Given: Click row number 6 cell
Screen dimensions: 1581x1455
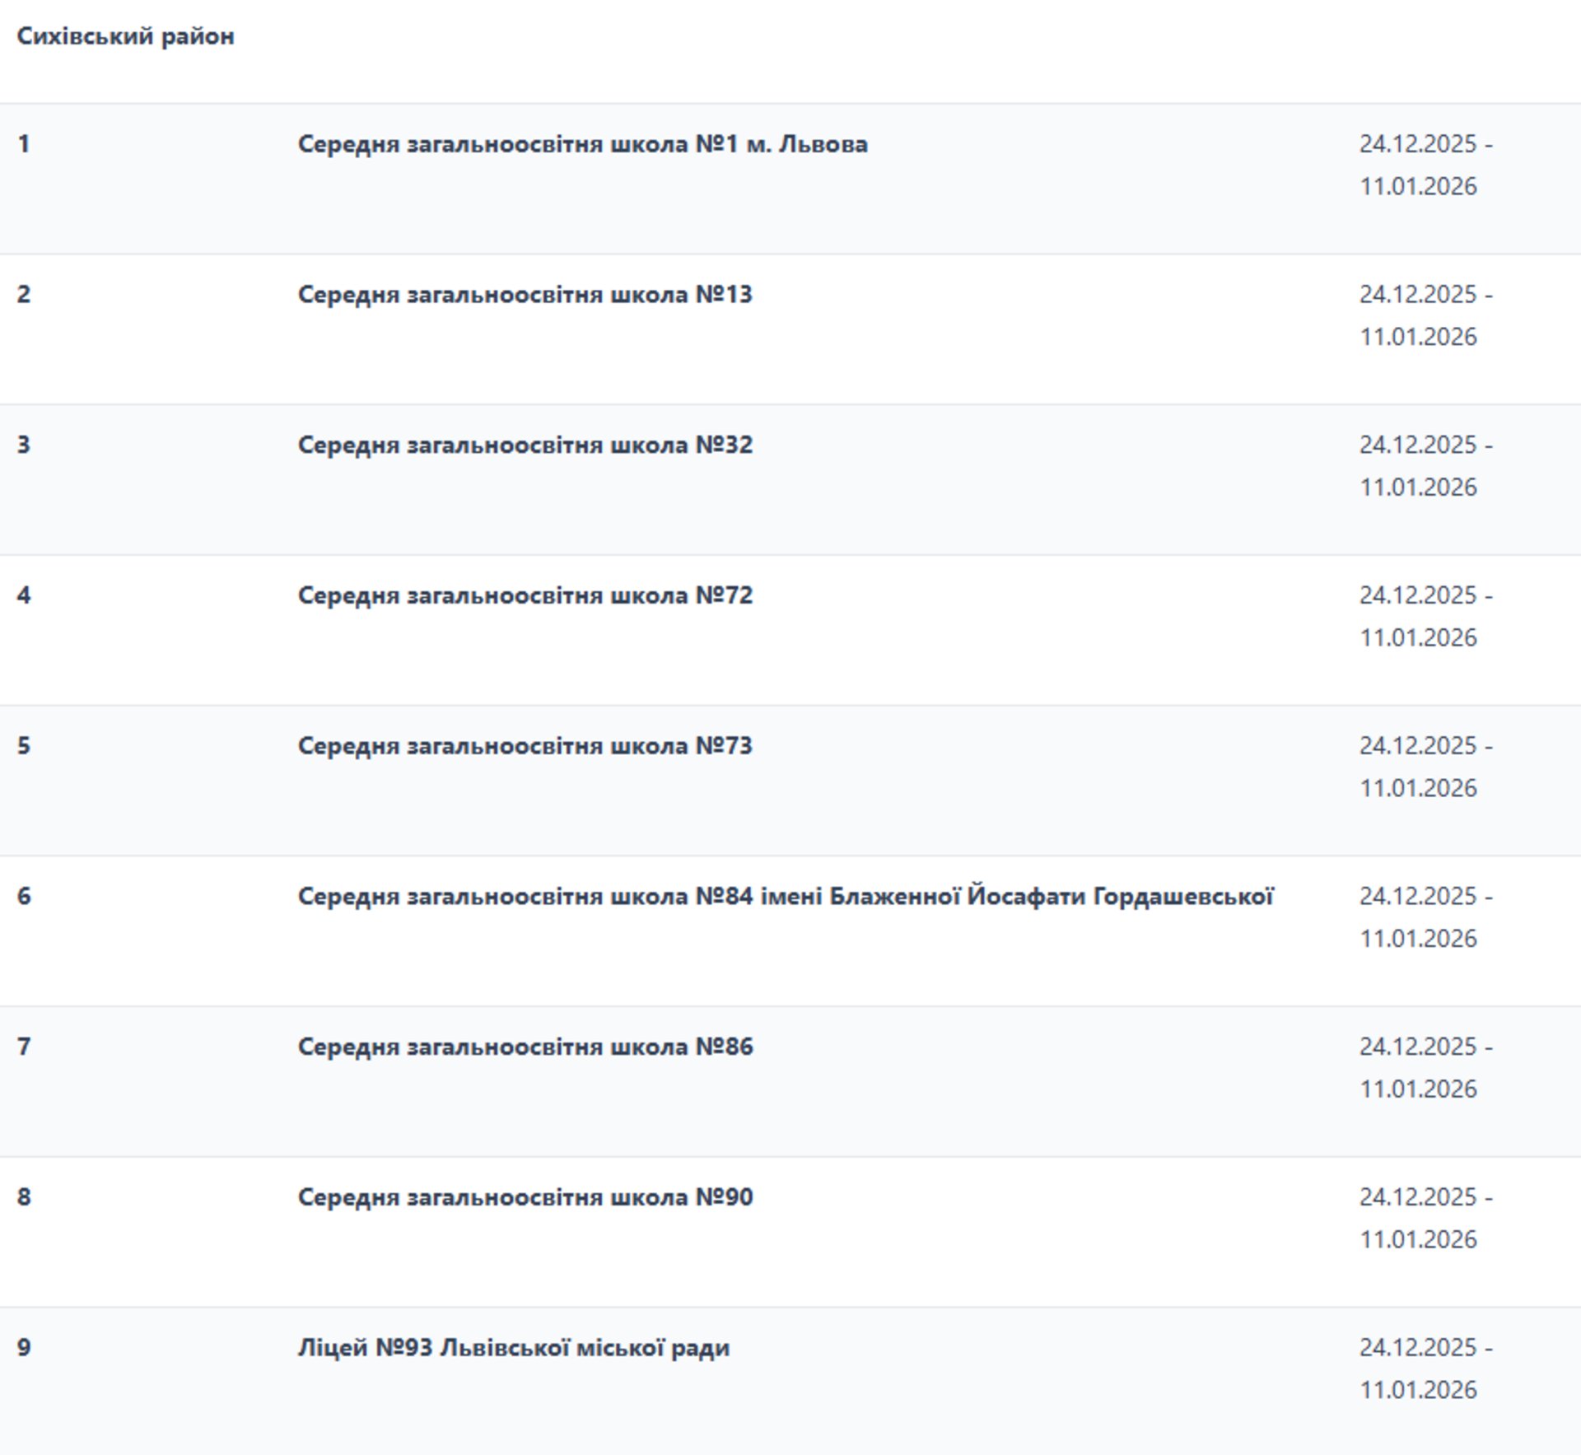Looking at the screenshot, I should pyautogui.click(x=24, y=896).
